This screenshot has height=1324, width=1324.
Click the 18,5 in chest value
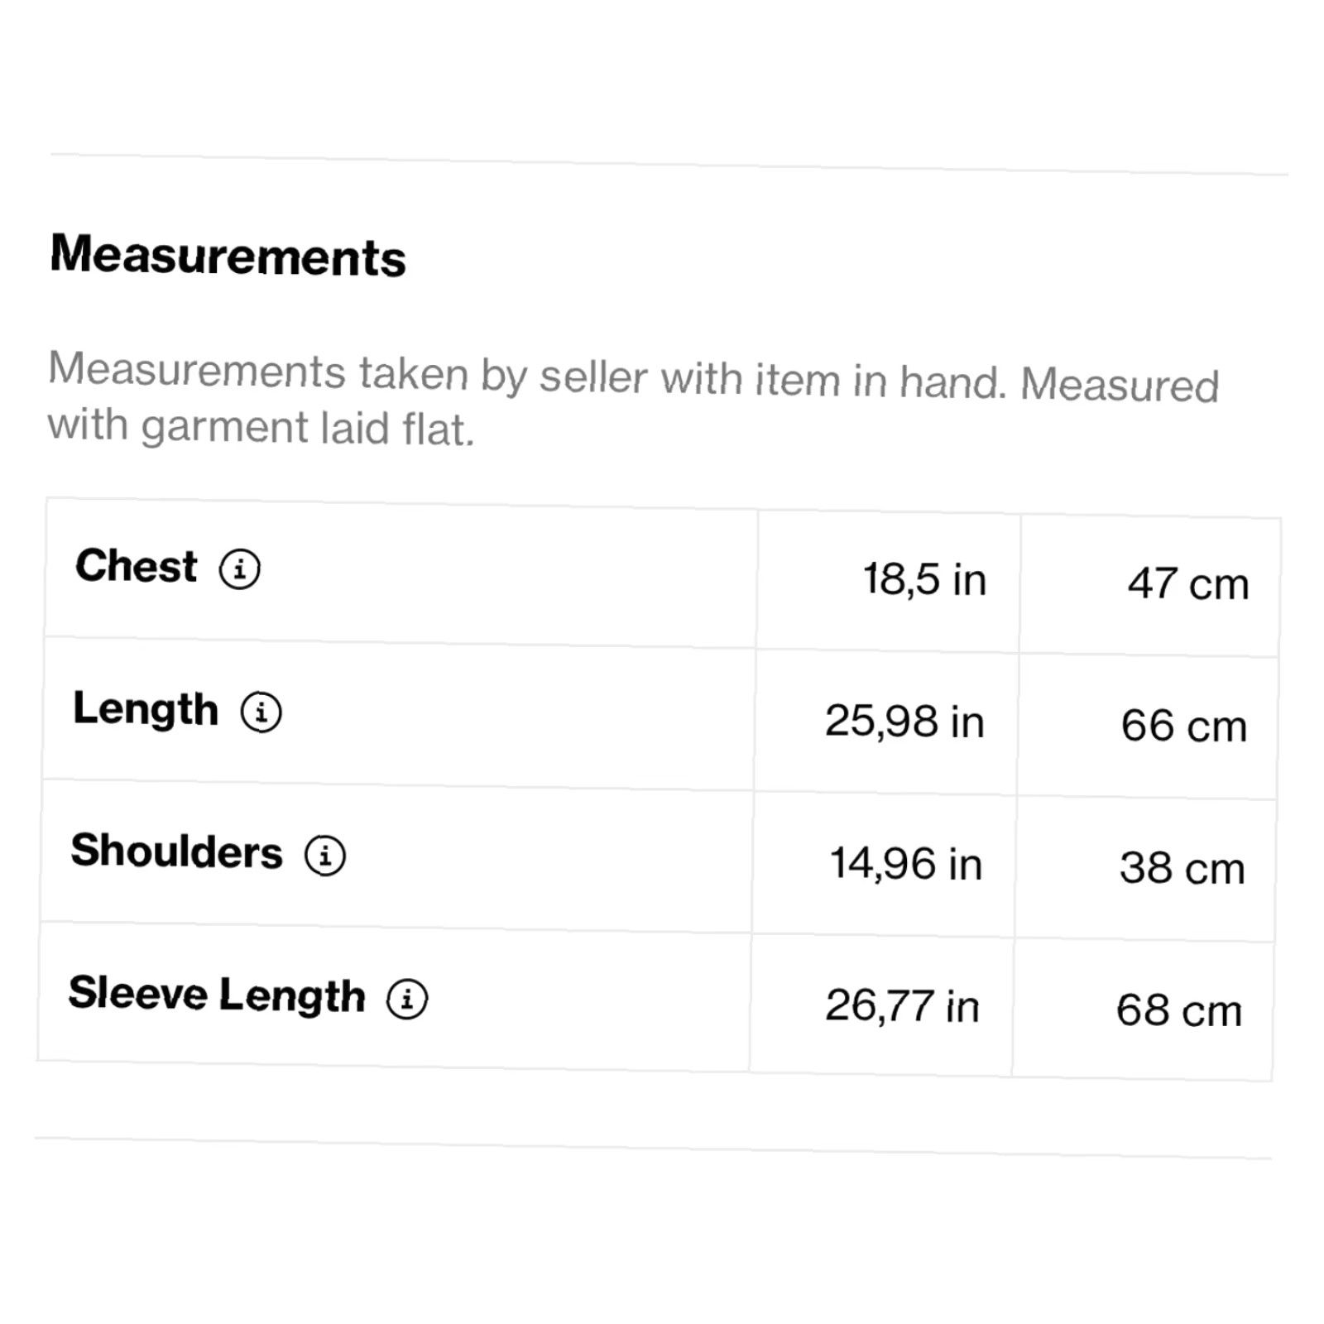point(925,579)
